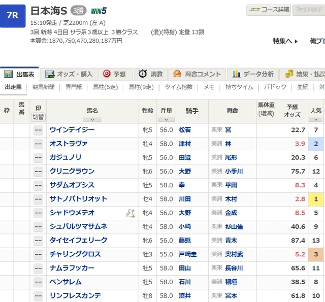Click odds value 87.4
The height and width of the screenshot is (302, 325).
298,241
